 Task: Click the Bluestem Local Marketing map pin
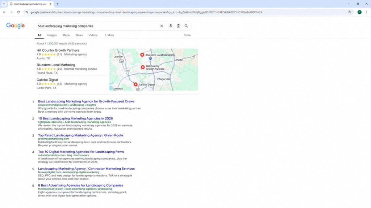pos(142,55)
